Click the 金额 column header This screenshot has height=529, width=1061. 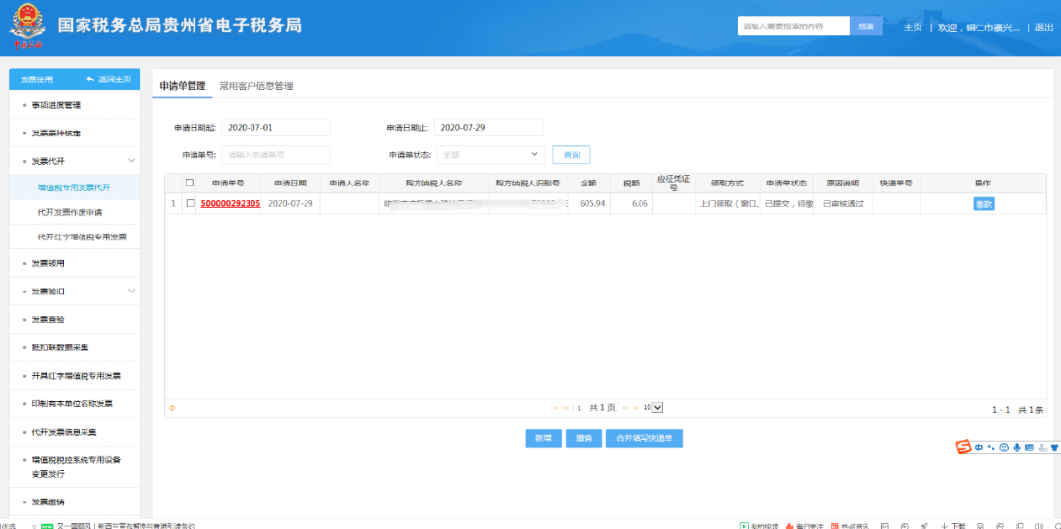588,183
